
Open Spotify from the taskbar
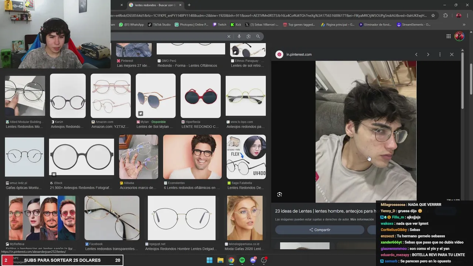[242, 260]
